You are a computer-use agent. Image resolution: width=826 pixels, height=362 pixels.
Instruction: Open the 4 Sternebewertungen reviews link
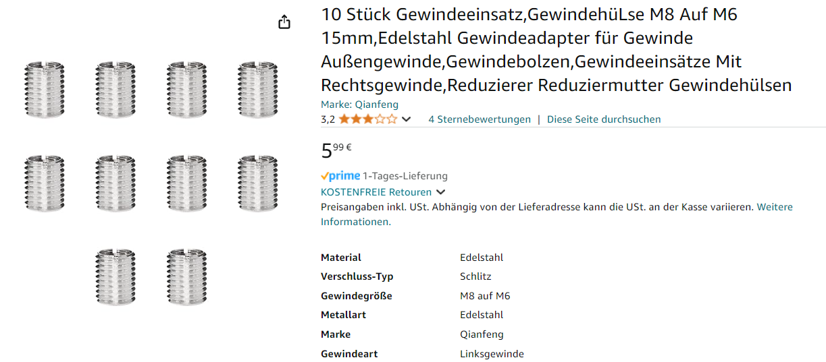(x=480, y=119)
